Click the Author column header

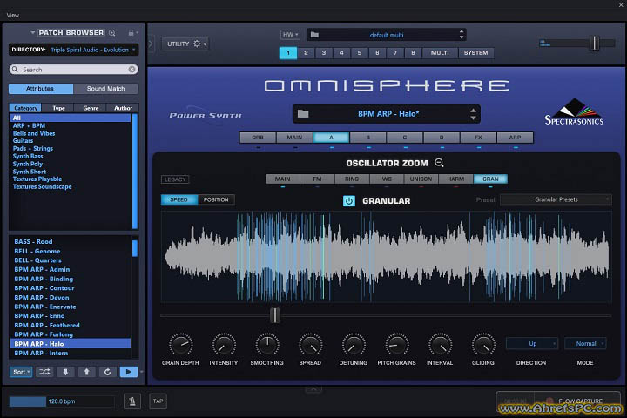(123, 108)
